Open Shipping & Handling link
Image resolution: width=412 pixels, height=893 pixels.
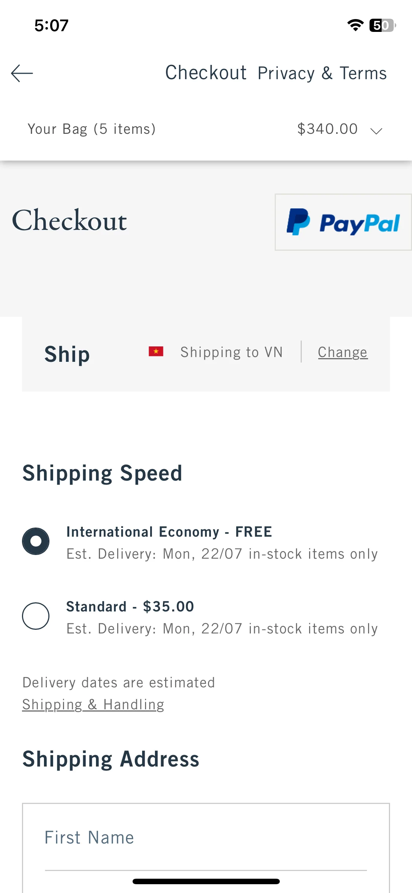pyautogui.click(x=93, y=705)
